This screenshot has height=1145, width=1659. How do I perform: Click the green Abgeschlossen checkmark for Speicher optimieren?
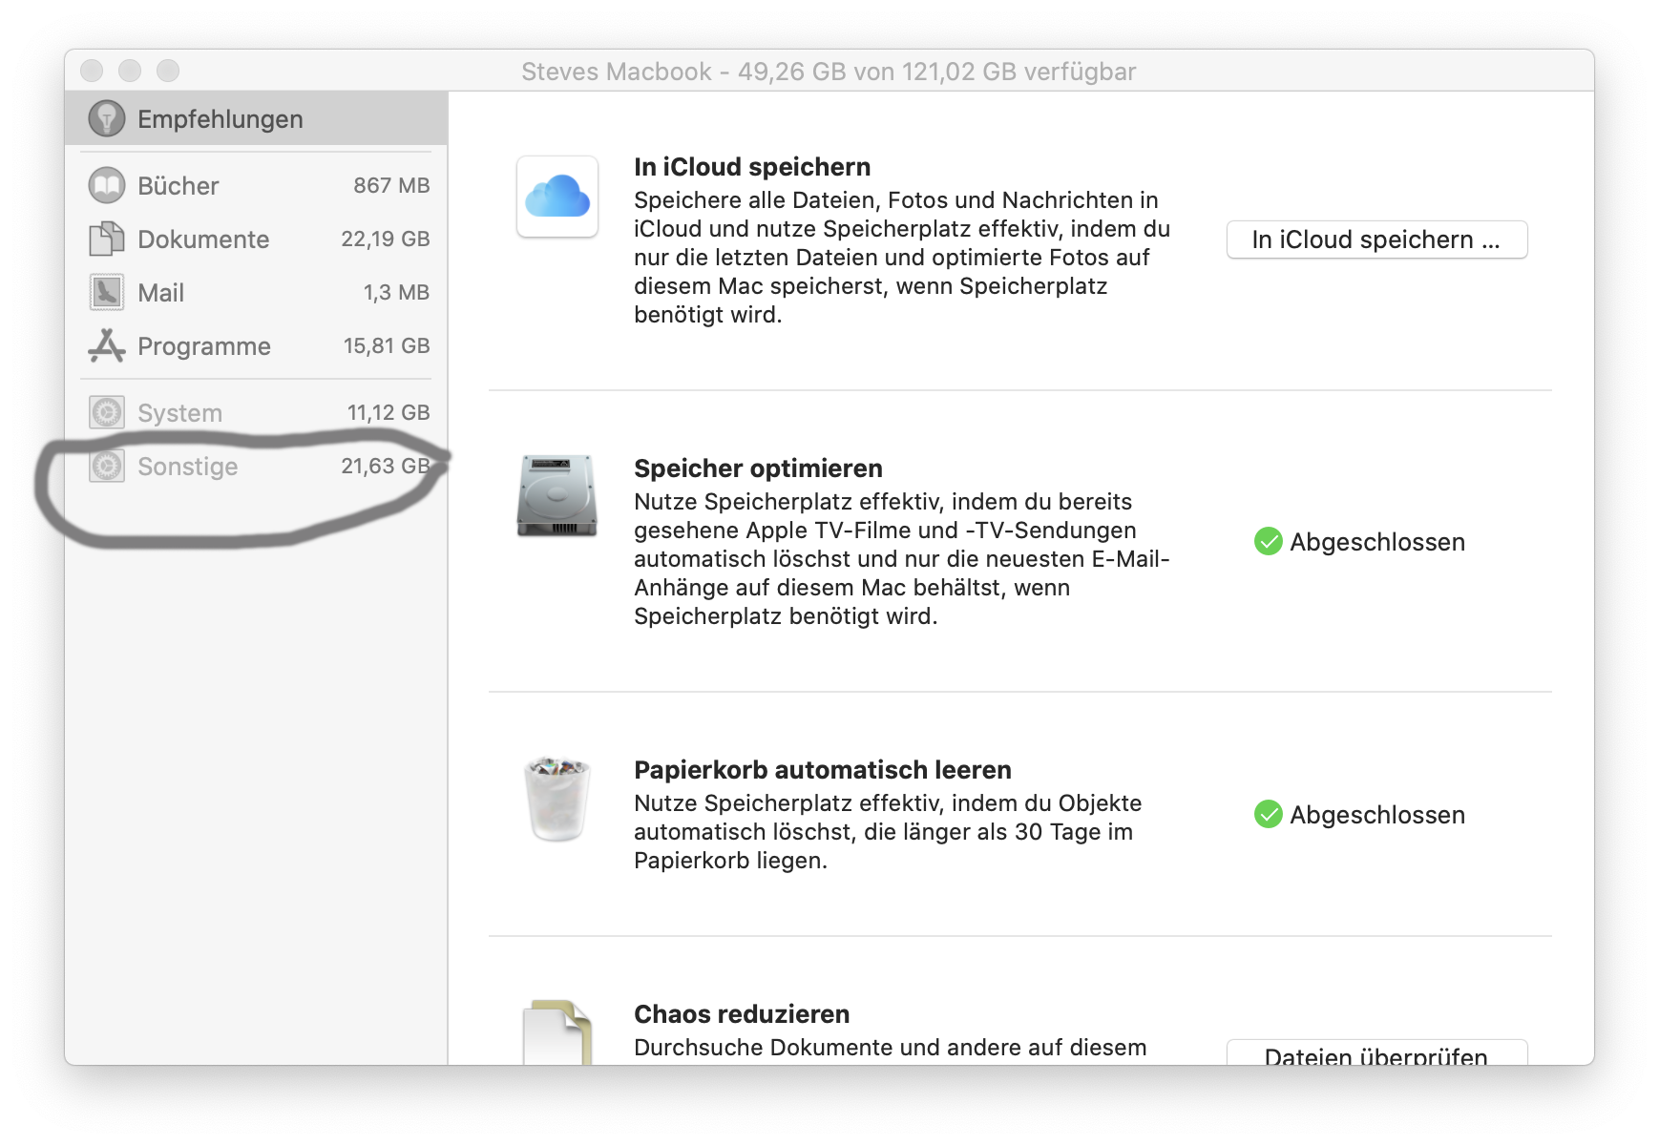click(1270, 542)
